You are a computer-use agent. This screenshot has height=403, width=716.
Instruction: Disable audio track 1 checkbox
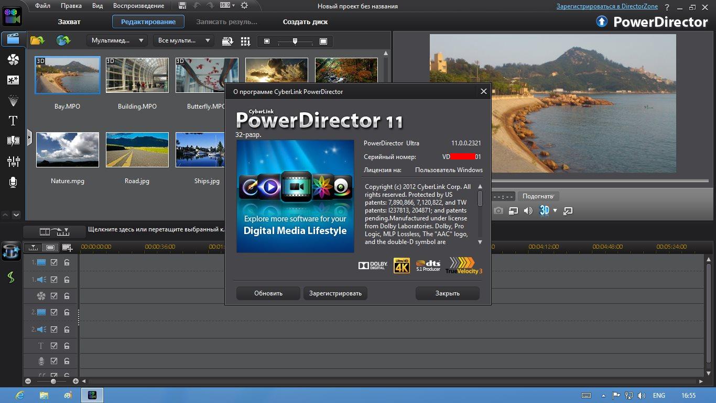[54, 280]
